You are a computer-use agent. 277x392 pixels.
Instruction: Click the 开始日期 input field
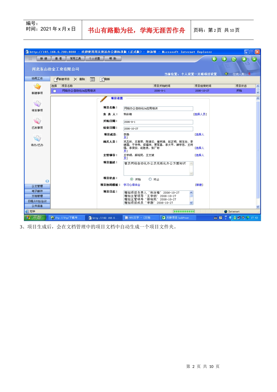click(158, 122)
